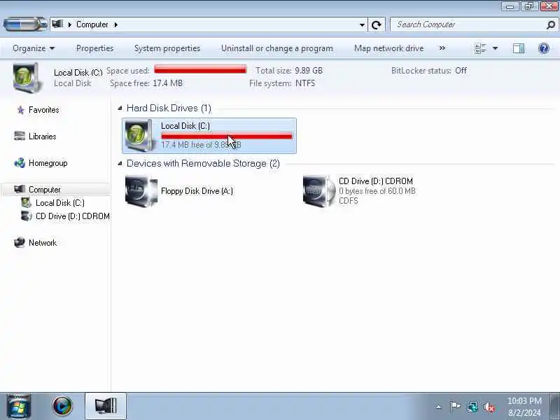Click 'Devices with Removable Storage (2)' header
Image resolution: width=560 pixels, height=420 pixels.
(x=203, y=163)
